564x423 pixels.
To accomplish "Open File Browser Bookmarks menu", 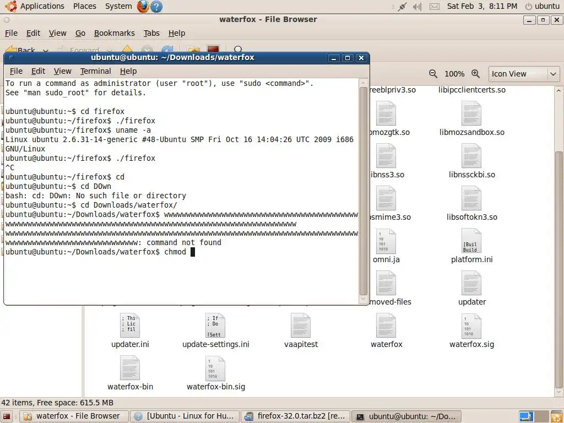I will point(115,33).
